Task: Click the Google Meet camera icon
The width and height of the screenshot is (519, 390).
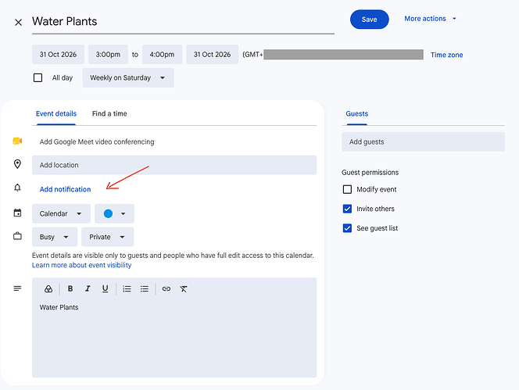Action: coord(17,141)
